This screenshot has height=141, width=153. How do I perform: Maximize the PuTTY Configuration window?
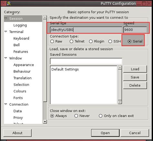pos(144,4)
